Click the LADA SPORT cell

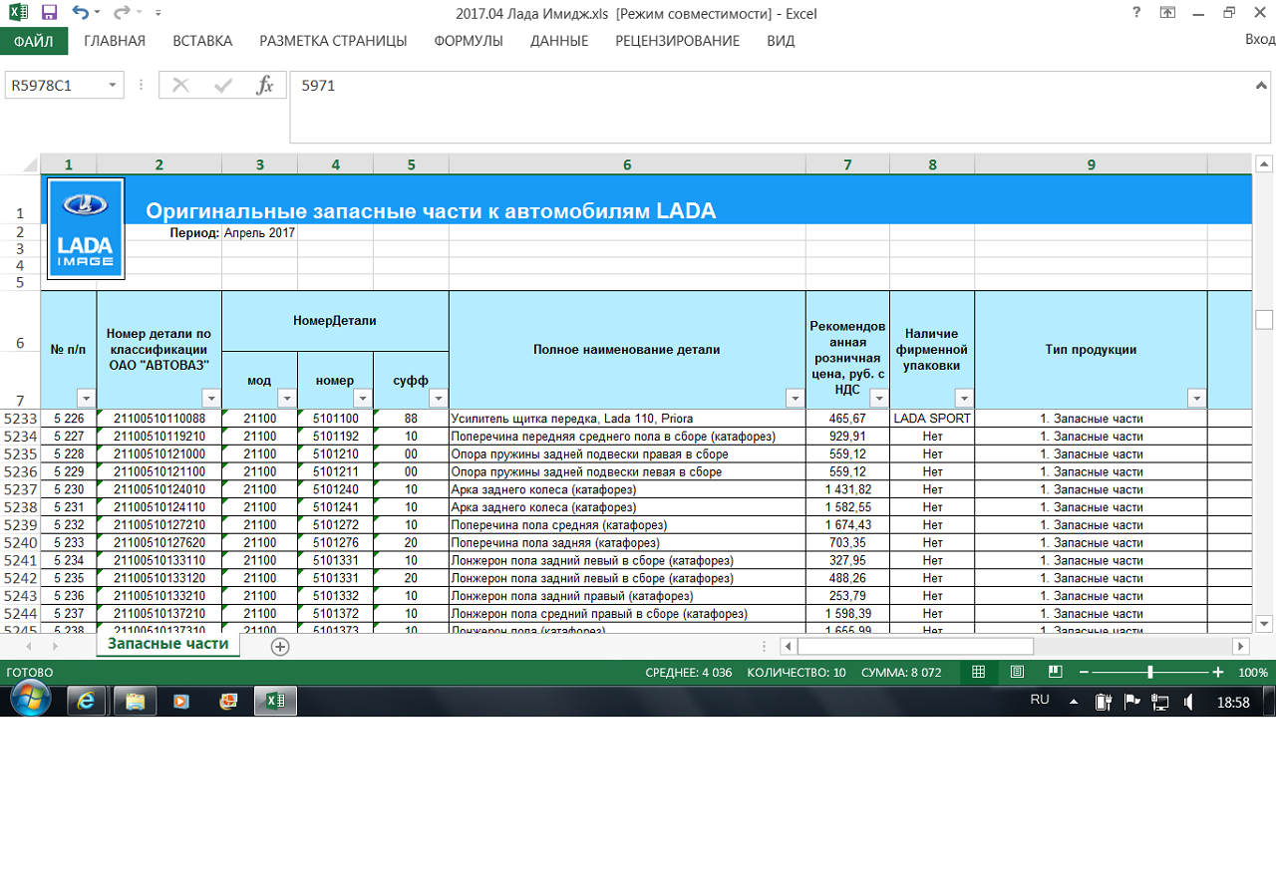(932, 419)
